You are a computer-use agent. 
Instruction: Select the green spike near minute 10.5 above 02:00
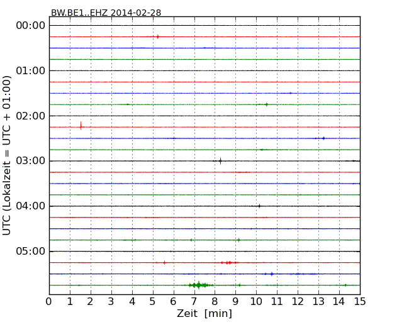(x=267, y=104)
